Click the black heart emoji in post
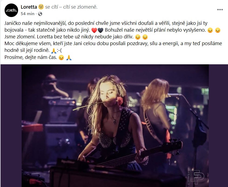Screen dimensions: 228x187 click(100, 30)
